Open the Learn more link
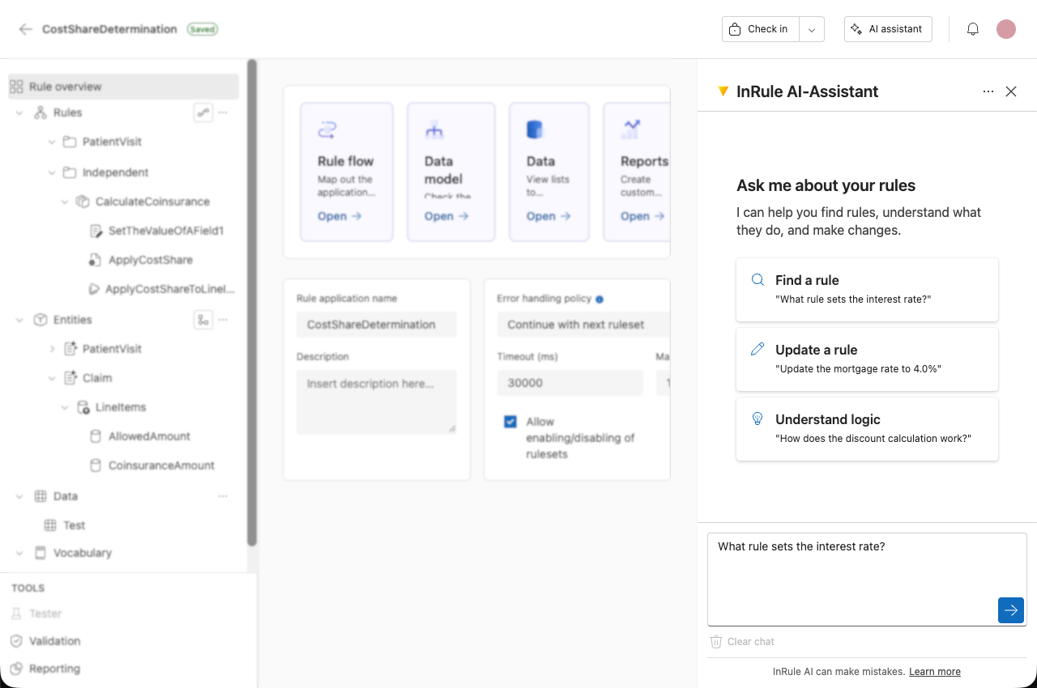 pos(934,671)
